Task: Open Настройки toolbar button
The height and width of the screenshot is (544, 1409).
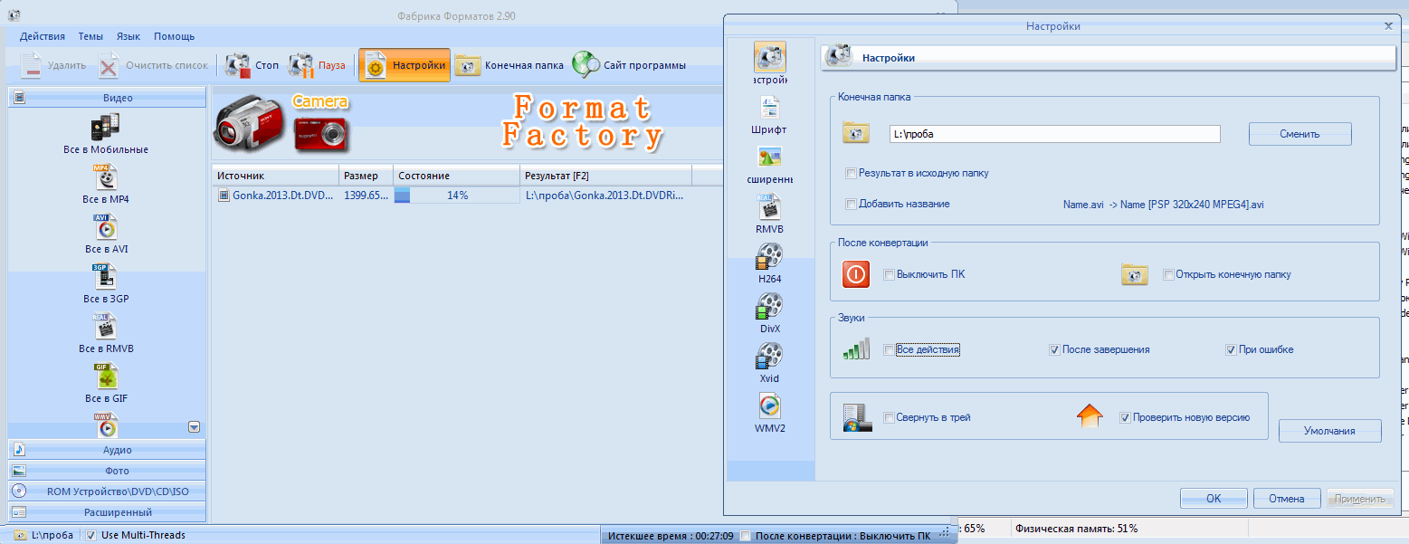Action: click(405, 65)
